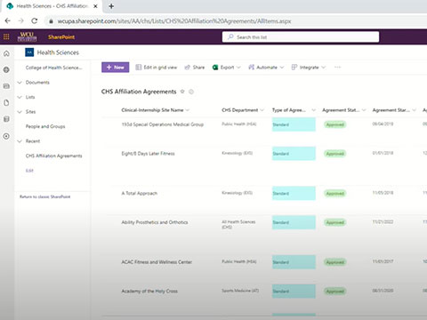427x320 pixels.
Task: Click the news icon in left rail
Action: click(x=6, y=86)
